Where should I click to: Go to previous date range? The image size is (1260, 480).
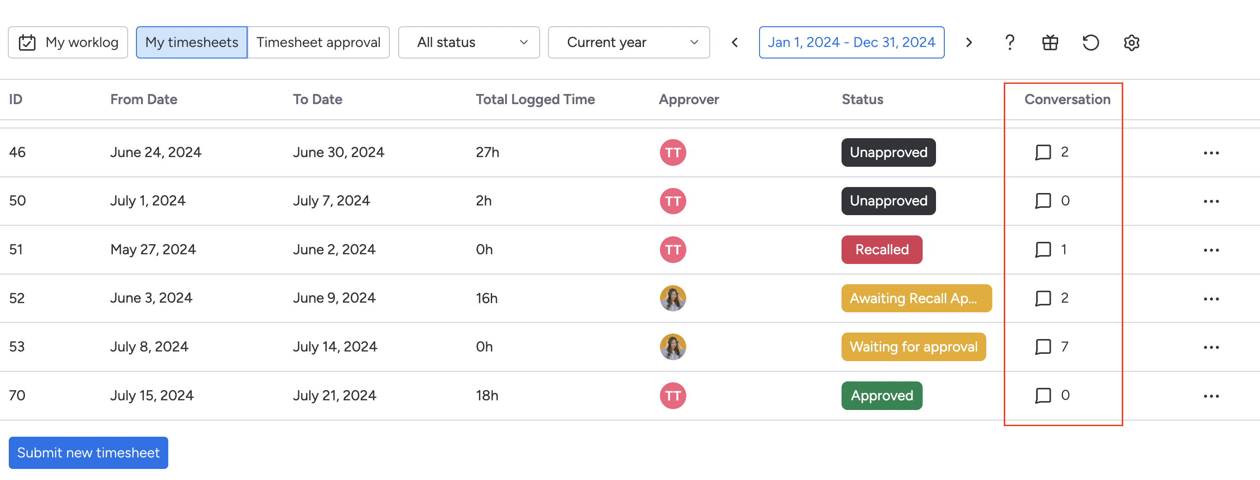coord(735,42)
